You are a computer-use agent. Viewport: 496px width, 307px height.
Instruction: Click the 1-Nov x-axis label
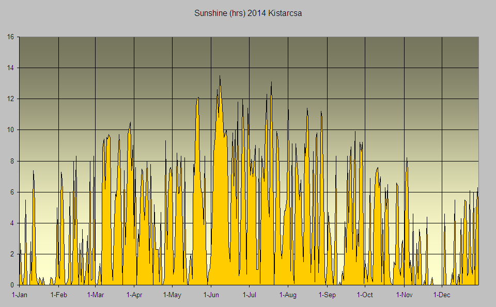click(x=404, y=295)
